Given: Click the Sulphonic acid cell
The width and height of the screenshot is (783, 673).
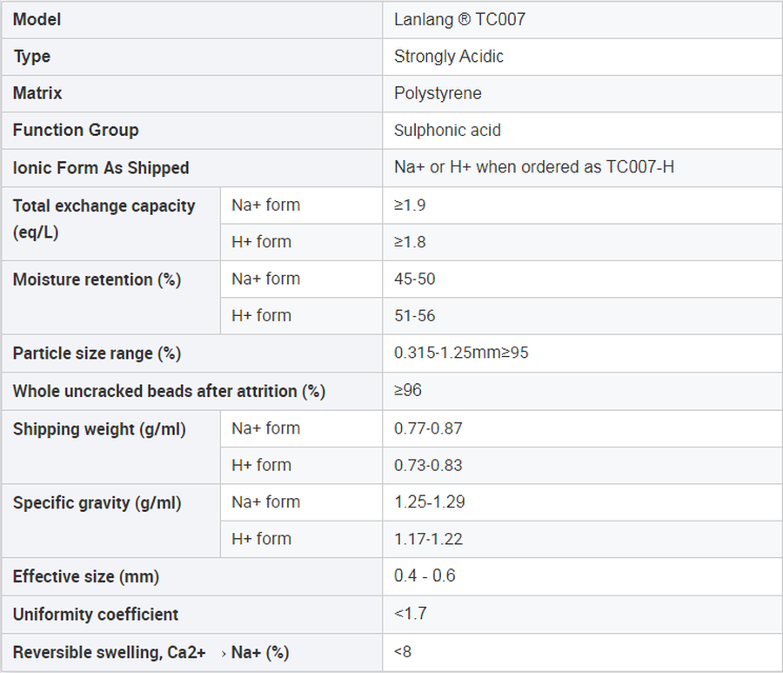Looking at the screenshot, I should [x=447, y=130].
